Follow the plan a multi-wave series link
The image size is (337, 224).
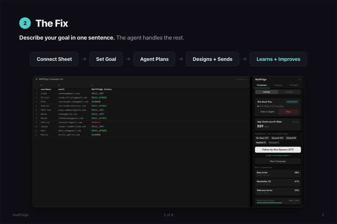[x=278, y=156]
